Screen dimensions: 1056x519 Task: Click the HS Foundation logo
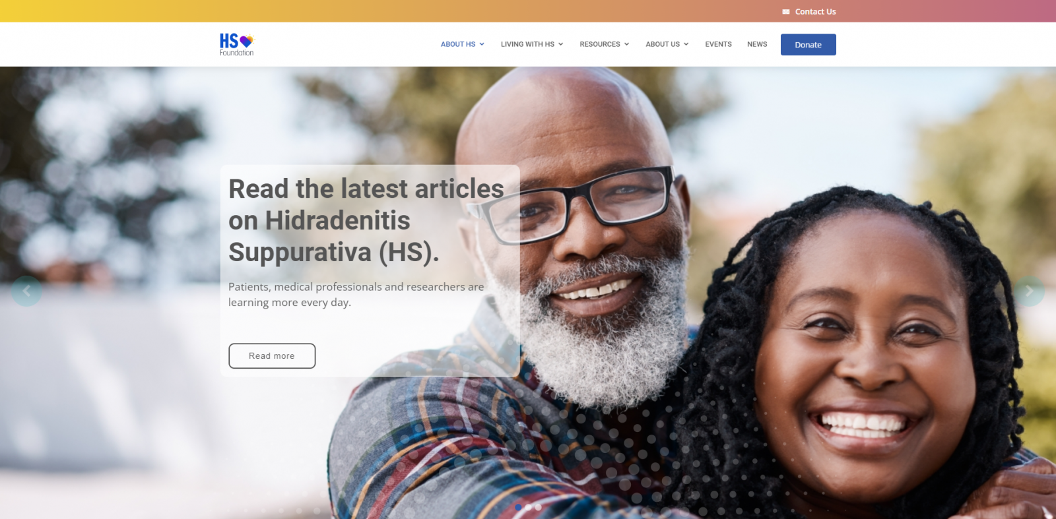[x=236, y=44]
